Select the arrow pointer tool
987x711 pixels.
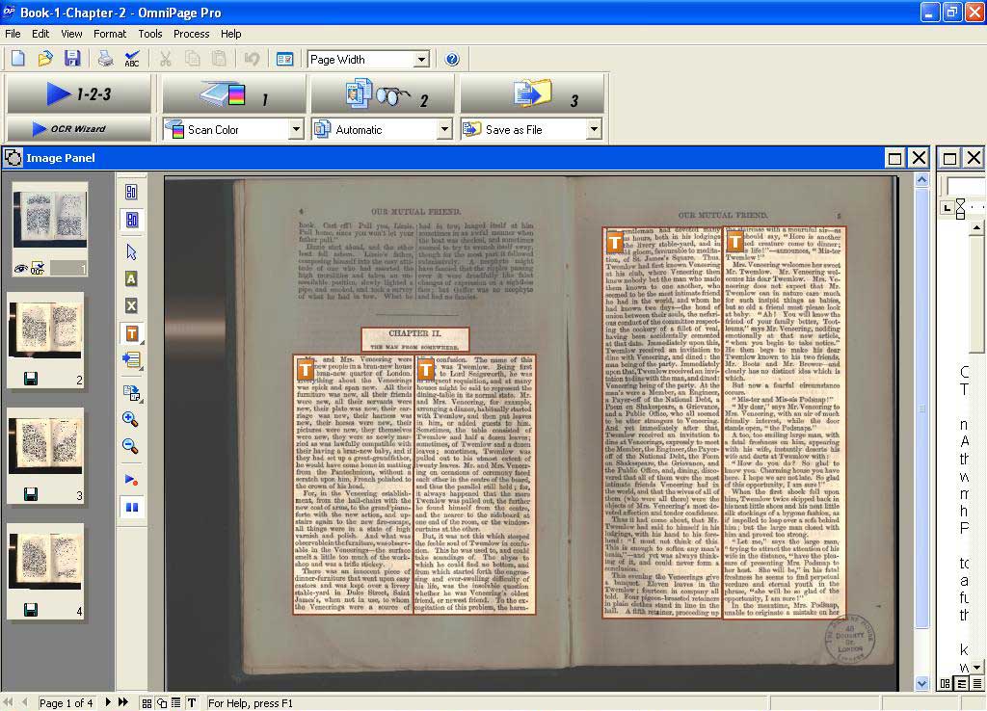131,251
